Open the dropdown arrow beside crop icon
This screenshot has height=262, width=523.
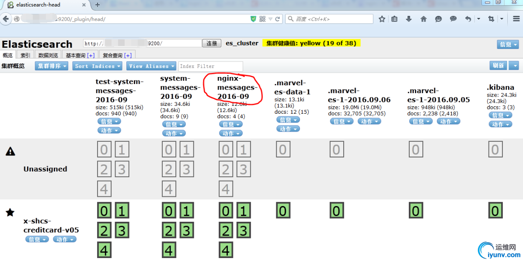[502, 19]
